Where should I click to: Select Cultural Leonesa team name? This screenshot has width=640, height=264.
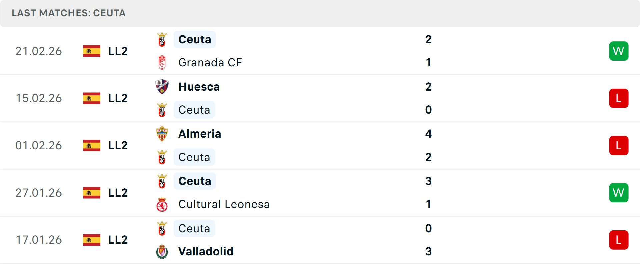[224, 204]
